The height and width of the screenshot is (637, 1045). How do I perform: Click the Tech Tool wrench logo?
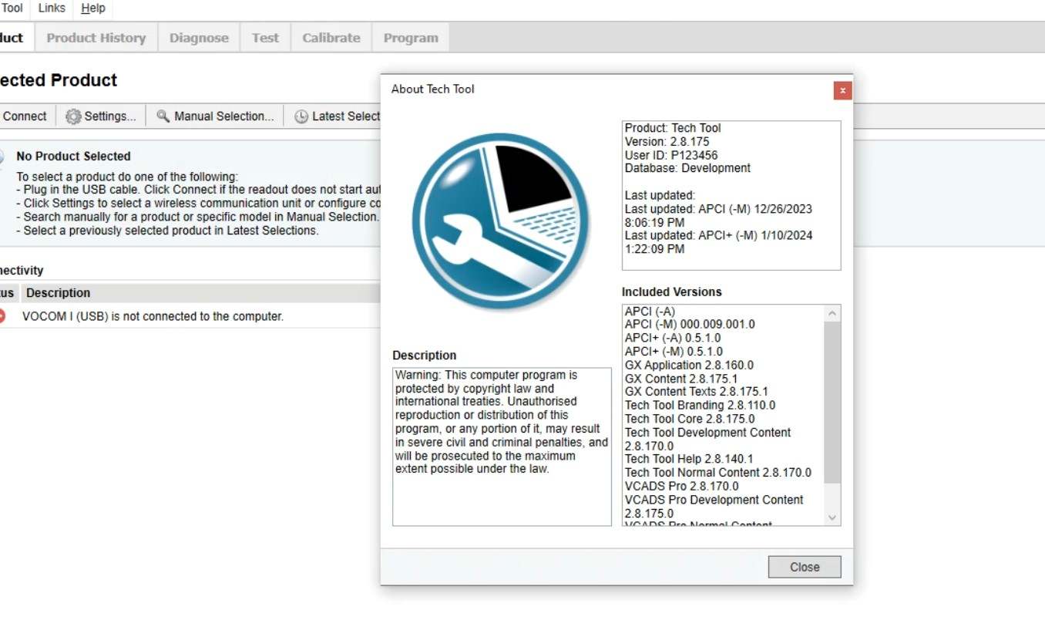[501, 221]
